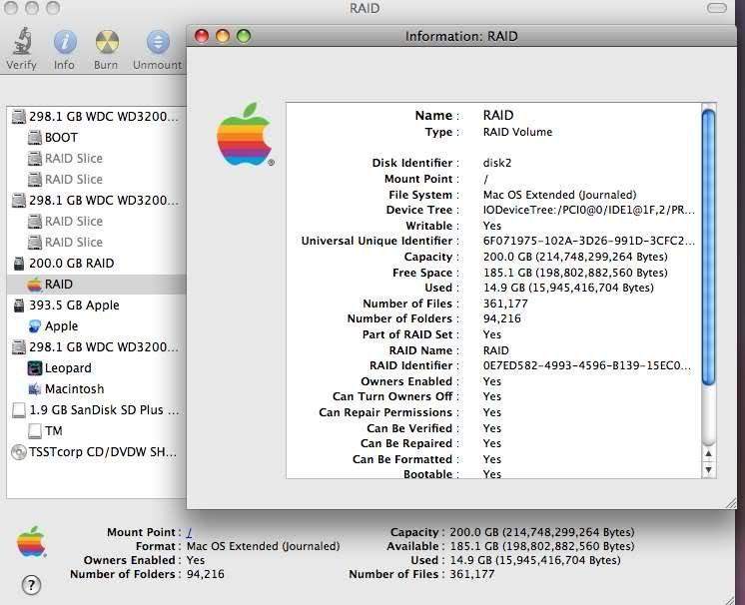Screen dimensions: 745x605
Task: Select the TM volume
Action: pos(53,430)
